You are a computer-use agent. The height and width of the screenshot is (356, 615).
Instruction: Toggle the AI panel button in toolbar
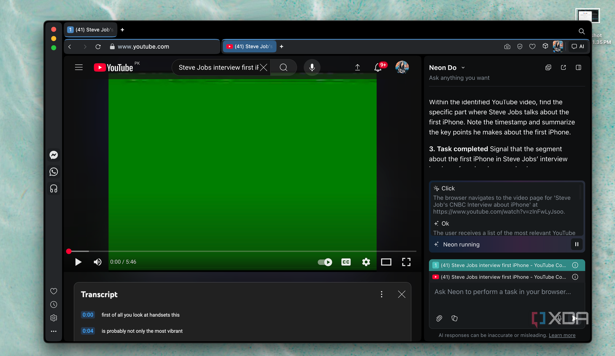pos(578,46)
